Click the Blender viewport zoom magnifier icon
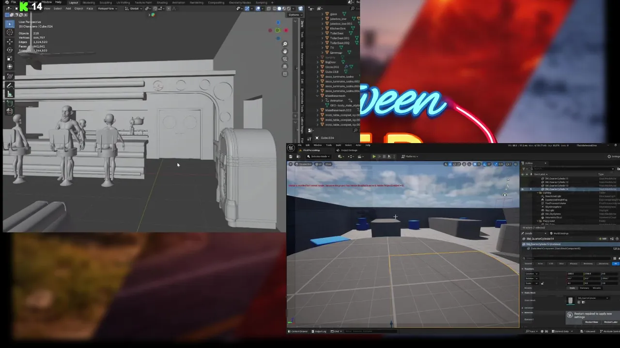Viewport: 620px width, 348px height. tap(285, 43)
